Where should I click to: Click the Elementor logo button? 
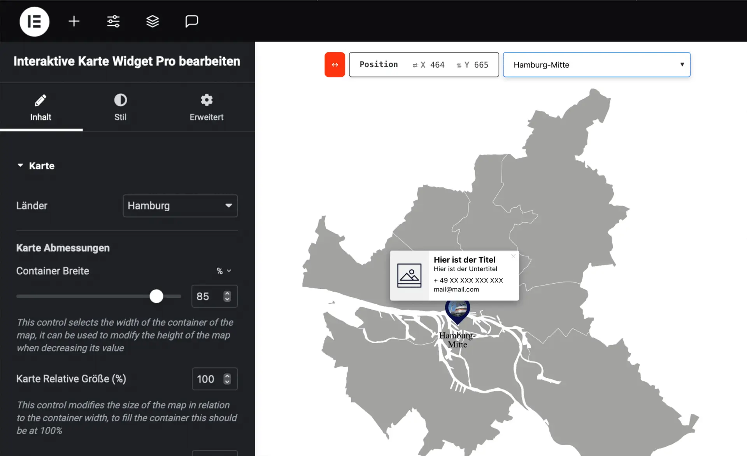click(34, 21)
